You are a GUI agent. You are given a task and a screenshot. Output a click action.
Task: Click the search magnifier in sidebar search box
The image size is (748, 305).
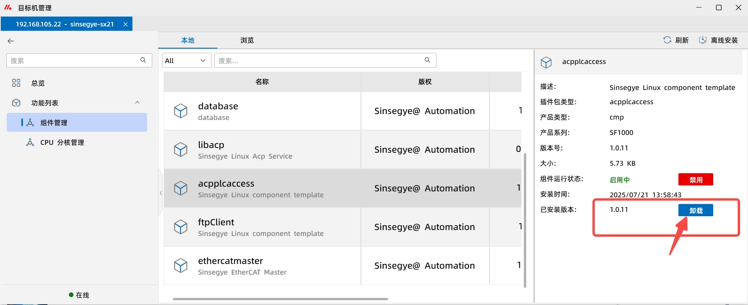143,60
